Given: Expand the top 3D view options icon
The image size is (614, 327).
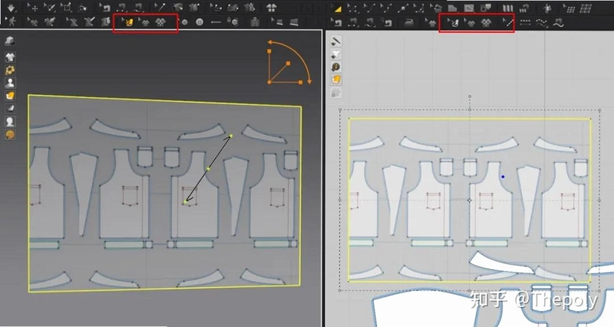Looking at the screenshot, I should click(10, 41).
